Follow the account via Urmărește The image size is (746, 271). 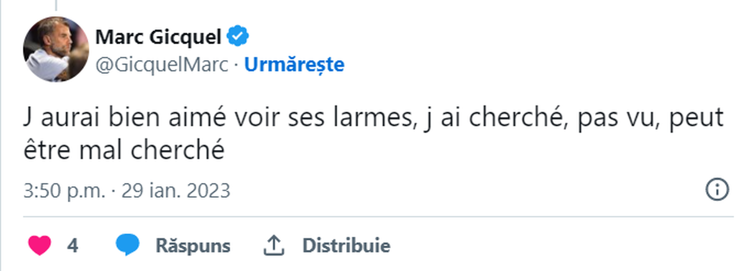click(294, 64)
